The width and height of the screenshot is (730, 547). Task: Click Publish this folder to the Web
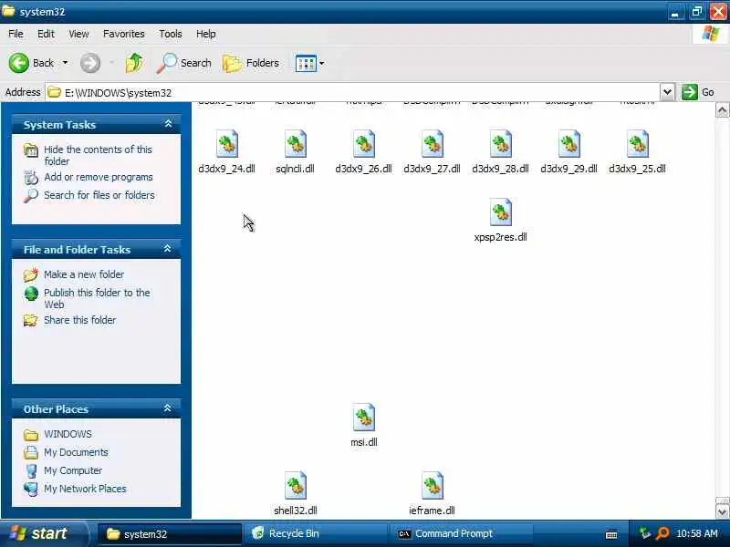(x=97, y=299)
